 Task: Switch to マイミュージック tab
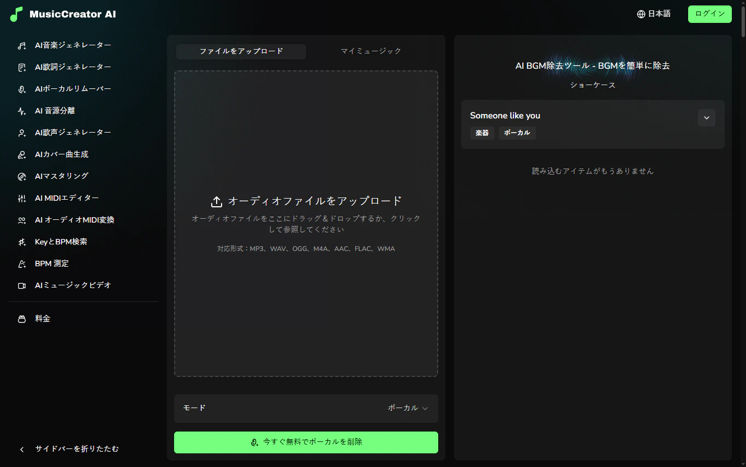[371, 51]
